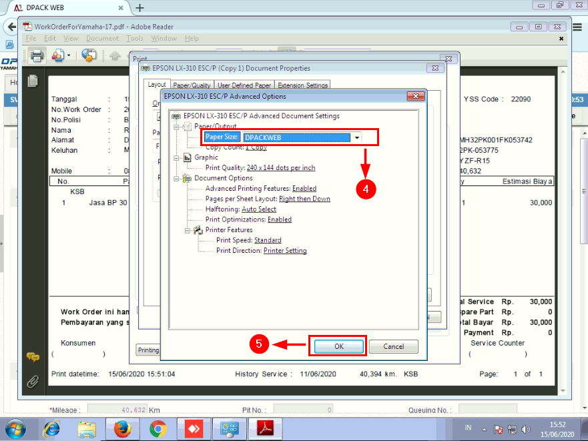Open the browser hamburger menu icon
588x441 pixels.
pos(577,27)
